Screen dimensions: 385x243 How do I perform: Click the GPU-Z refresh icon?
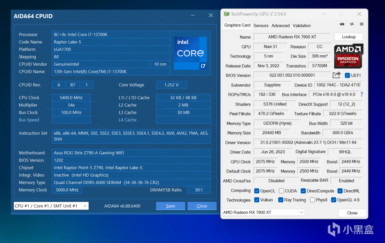coord(352,24)
